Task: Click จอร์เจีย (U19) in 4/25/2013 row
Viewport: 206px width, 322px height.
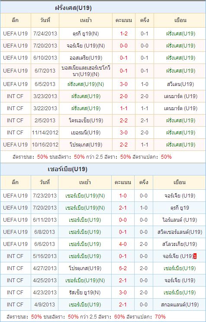Action: pyautogui.click(x=180, y=281)
